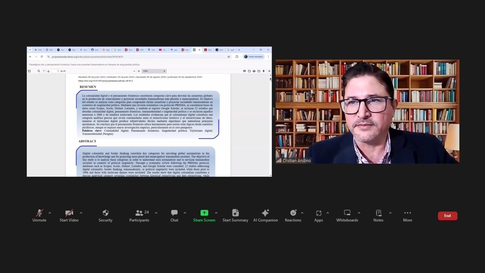Expand arrow next to Chat
Image resolution: width=485 pixels, height=273 pixels.
pos(185,213)
